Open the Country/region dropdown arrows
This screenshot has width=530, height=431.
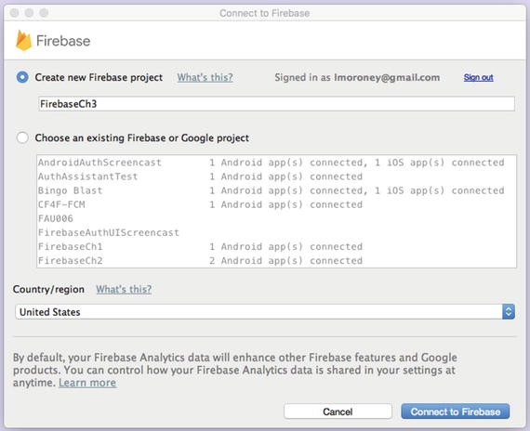[x=509, y=311]
